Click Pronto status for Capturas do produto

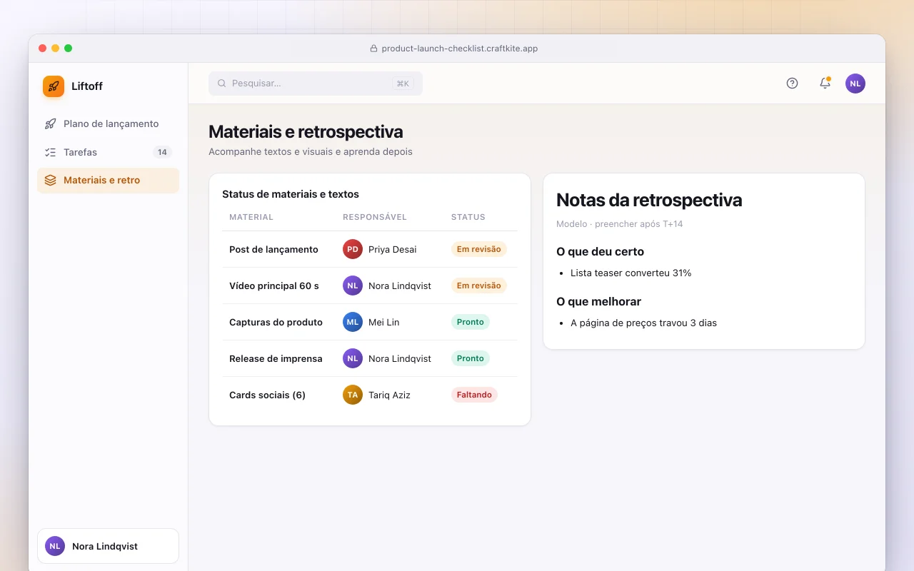470,322
